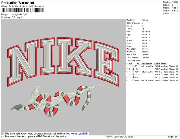180x139 pixels.
Task: Click the white swatch in stop sequence row 1
Action: tap(133, 66)
